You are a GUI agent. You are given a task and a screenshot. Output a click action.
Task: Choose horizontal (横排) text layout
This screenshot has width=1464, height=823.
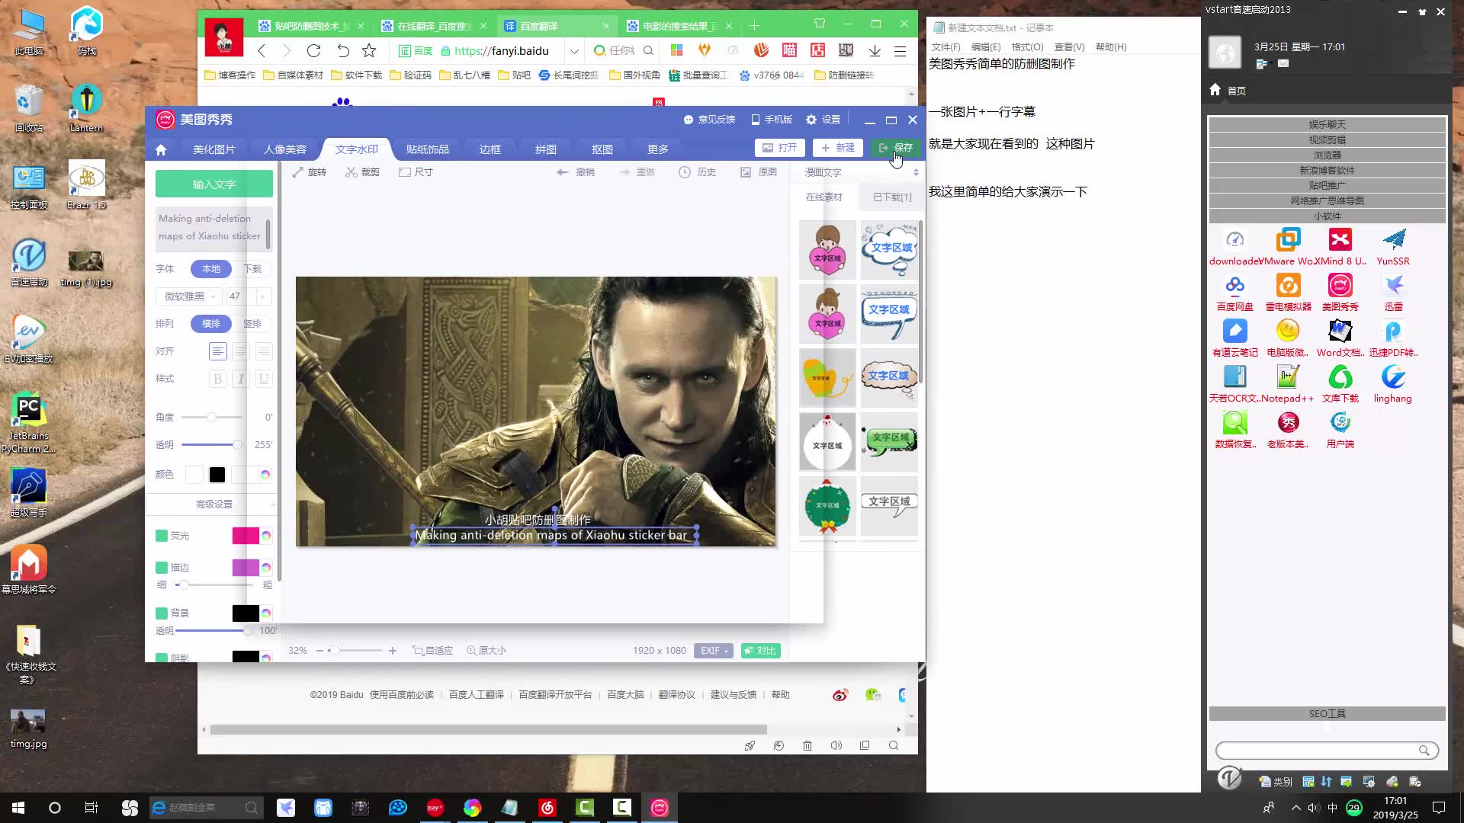point(211,324)
